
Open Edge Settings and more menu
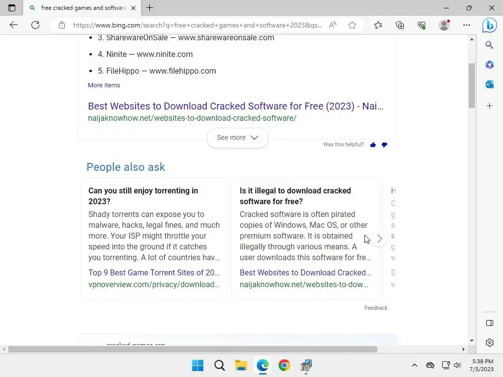point(467,25)
